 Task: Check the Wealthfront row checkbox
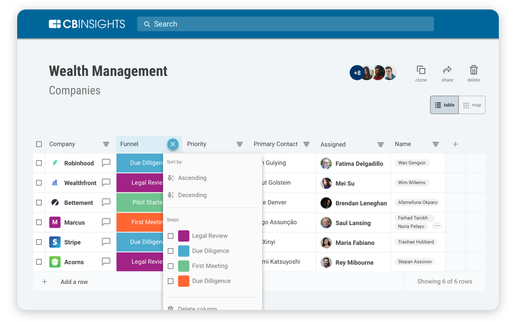(39, 183)
